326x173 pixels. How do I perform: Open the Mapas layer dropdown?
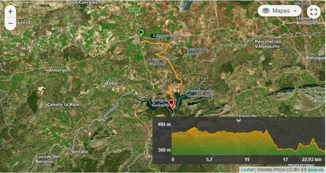click(279, 11)
